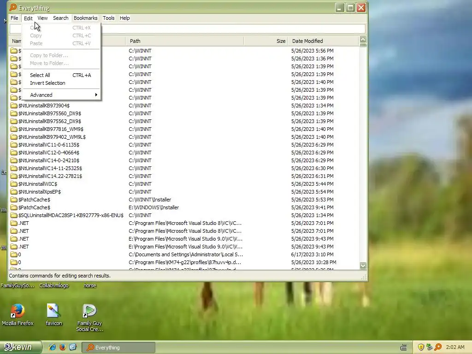The width and height of the screenshot is (472, 354).
Task: Sort results by Size column
Action: (266, 41)
